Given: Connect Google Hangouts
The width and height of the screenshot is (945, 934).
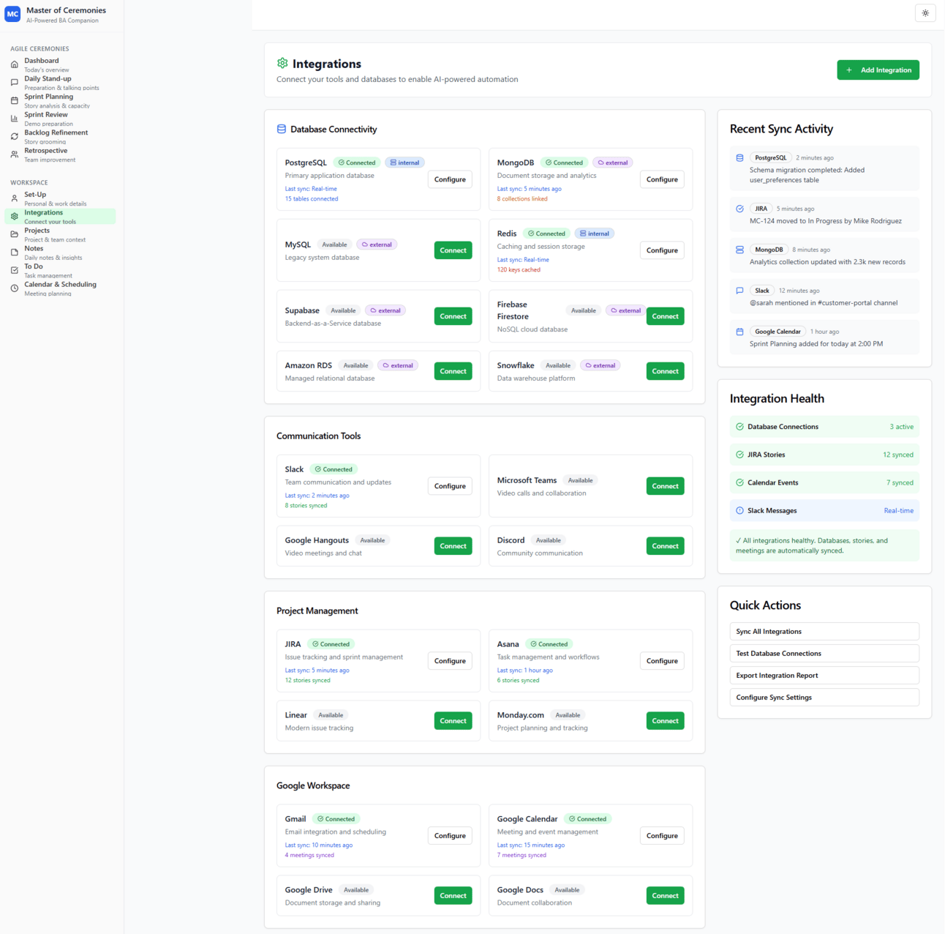Looking at the screenshot, I should click(x=453, y=546).
